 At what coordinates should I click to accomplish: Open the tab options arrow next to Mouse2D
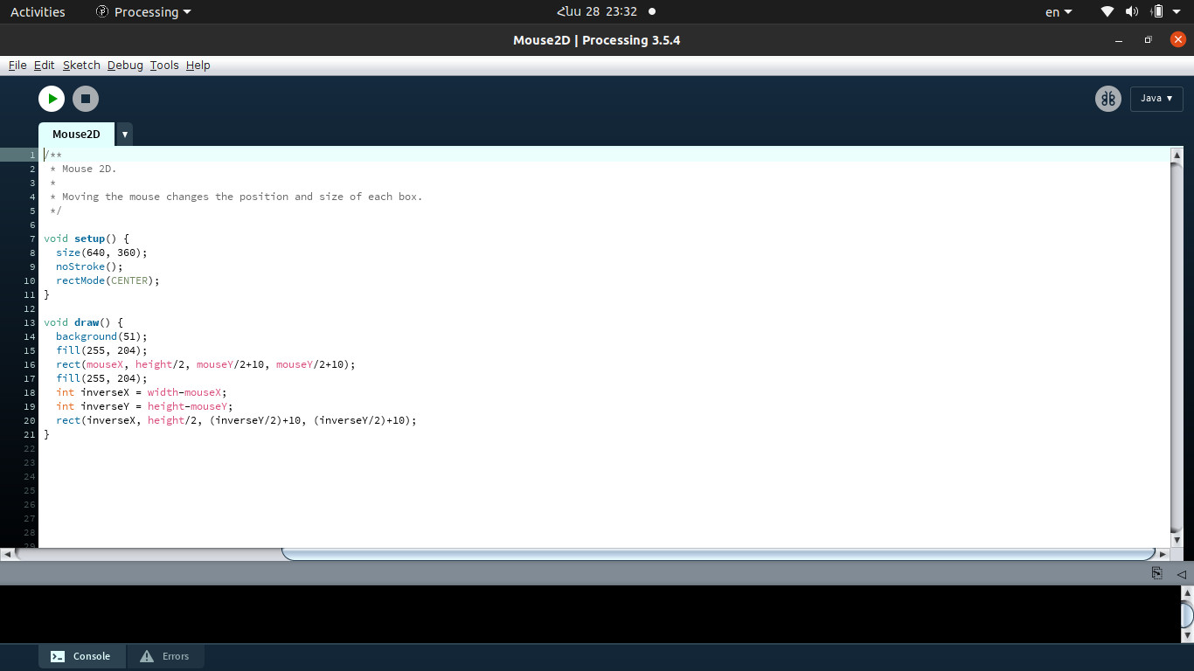125,135
